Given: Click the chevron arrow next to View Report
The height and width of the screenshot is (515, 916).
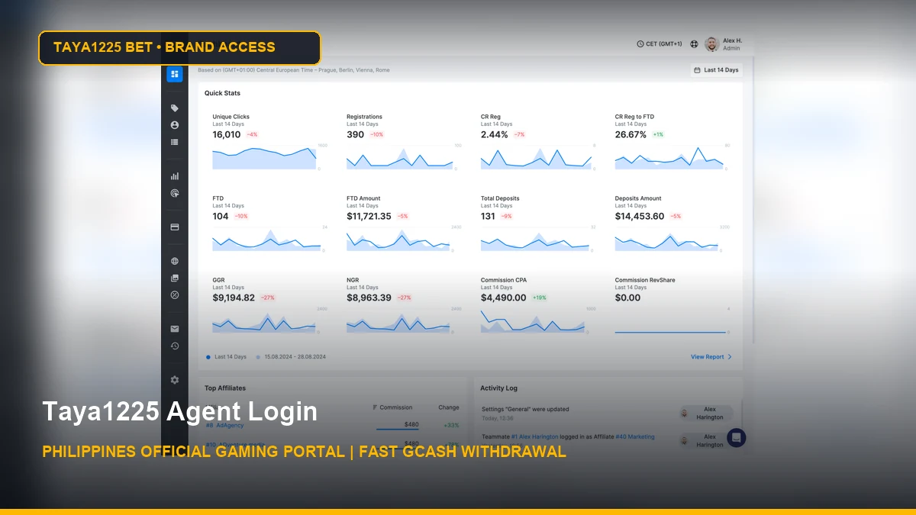Looking at the screenshot, I should click(730, 357).
